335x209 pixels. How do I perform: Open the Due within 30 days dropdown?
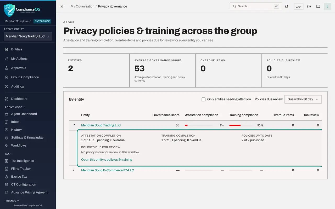click(x=303, y=99)
